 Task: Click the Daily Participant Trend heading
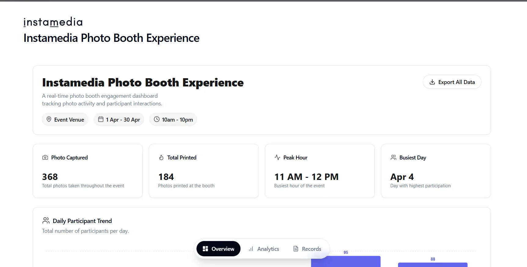(82, 221)
